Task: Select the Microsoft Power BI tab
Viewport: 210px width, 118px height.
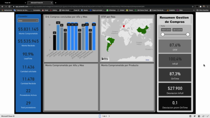Action: (x=40, y=3)
